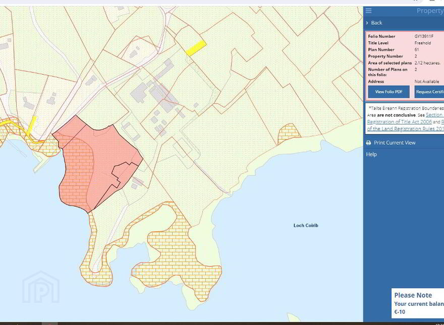
Task: Click the Area of selected plans label
Action: (x=390, y=63)
